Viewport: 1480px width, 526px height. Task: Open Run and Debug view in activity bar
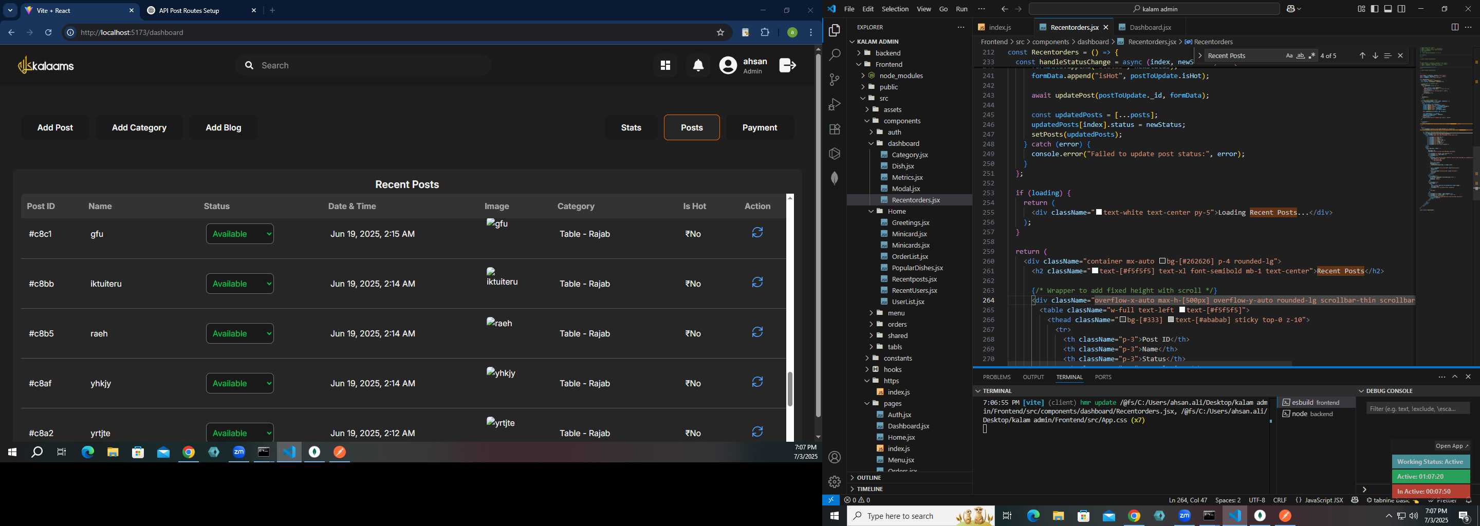pyautogui.click(x=835, y=104)
